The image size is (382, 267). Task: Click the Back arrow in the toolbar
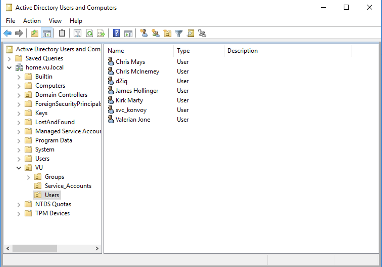point(8,33)
